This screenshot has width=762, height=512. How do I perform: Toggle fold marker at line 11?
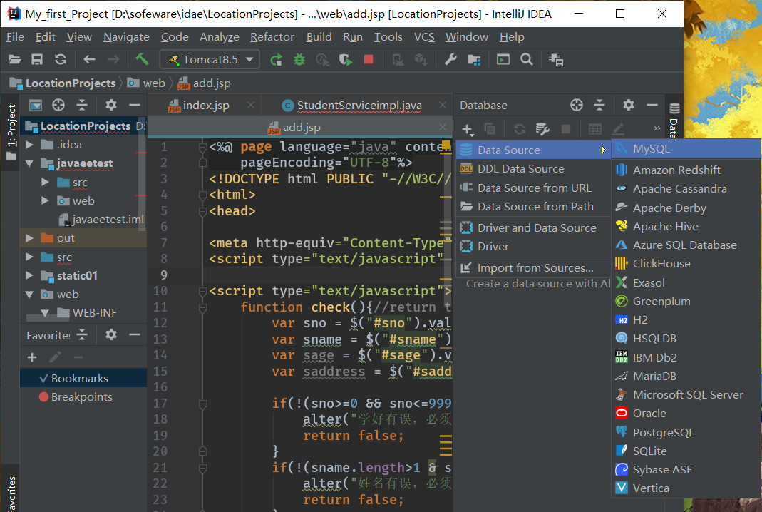pos(202,307)
